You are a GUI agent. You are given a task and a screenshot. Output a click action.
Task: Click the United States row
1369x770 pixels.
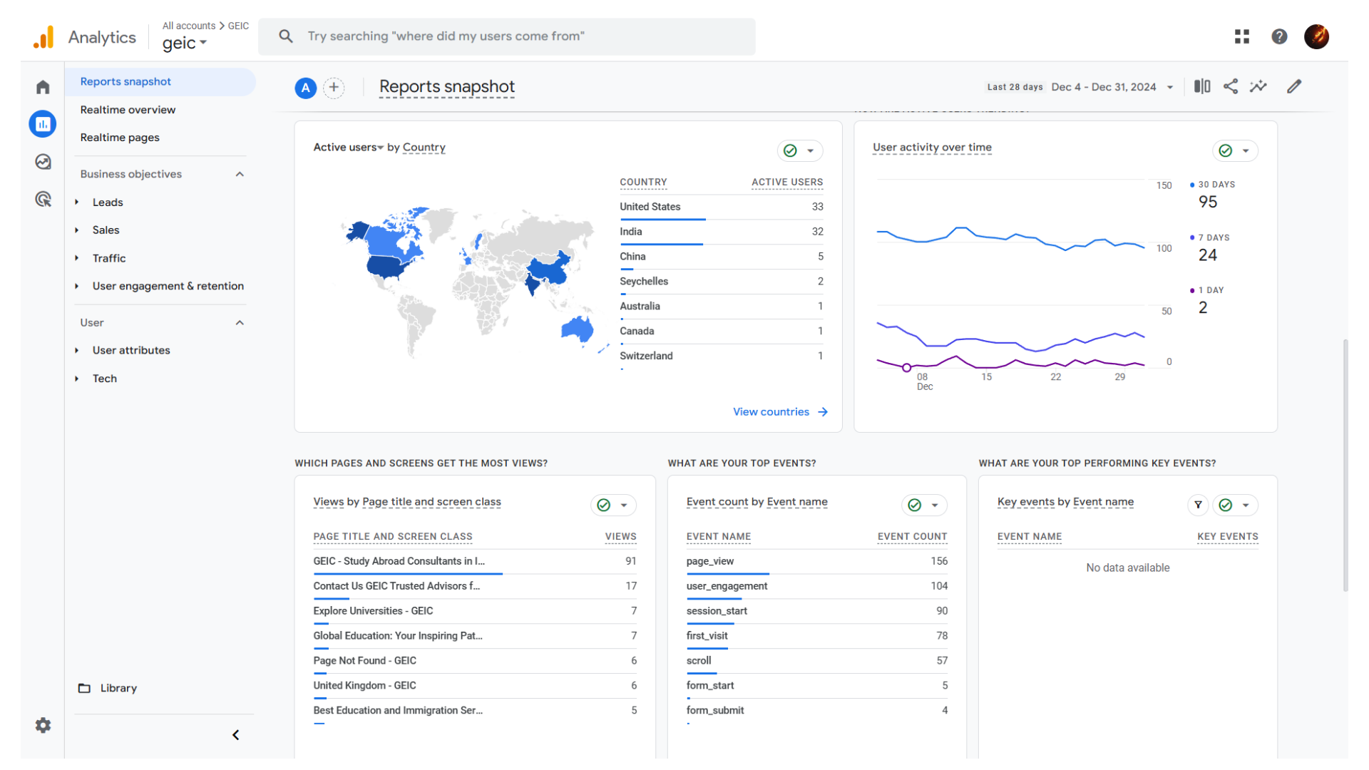click(721, 207)
